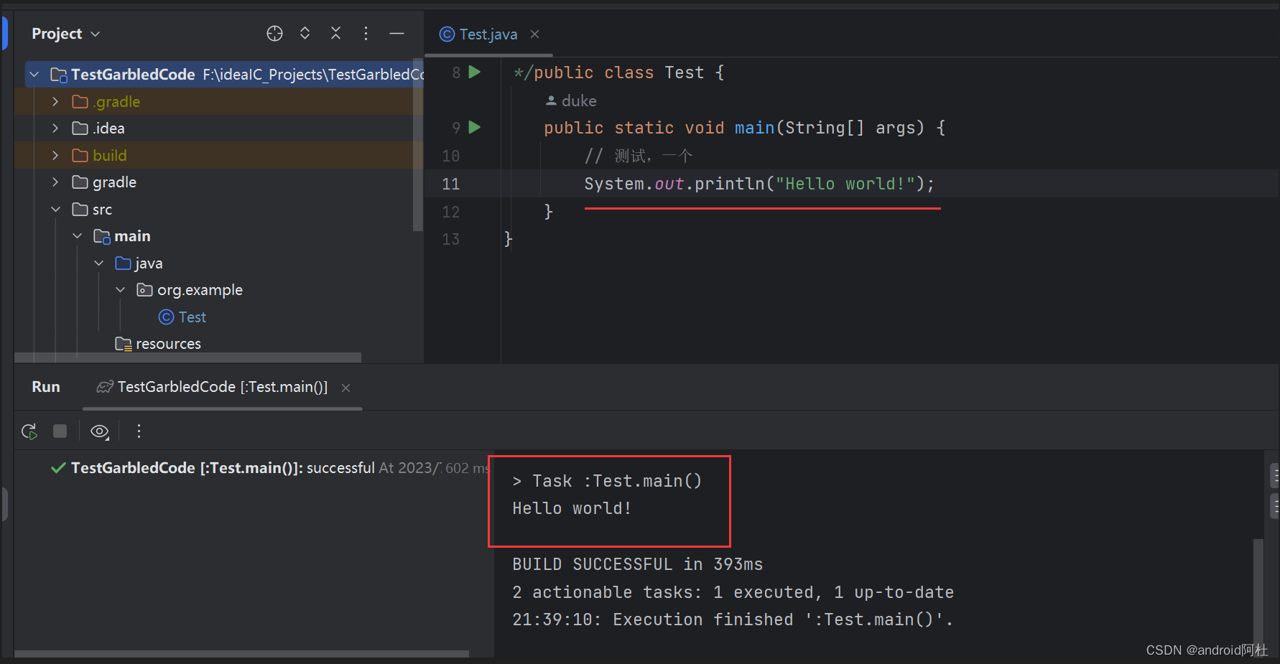
Task: Click "Execution finished" console line
Action: (x=733, y=619)
